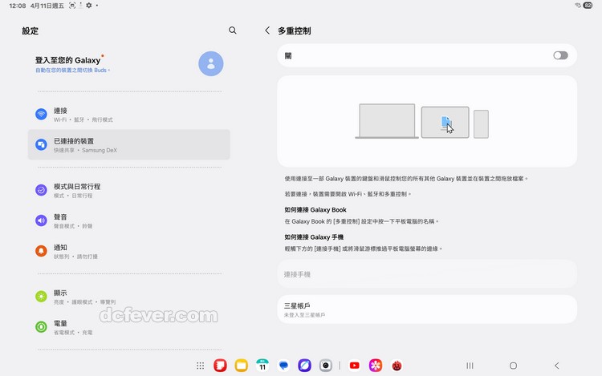The width and height of the screenshot is (602, 376).
Task: Tap settings gear in status bar
Action: click(88, 6)
